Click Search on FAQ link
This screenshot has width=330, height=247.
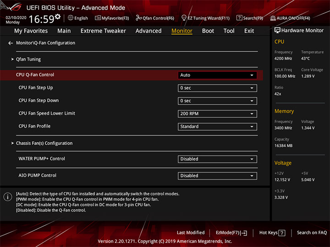click(312, 233)
